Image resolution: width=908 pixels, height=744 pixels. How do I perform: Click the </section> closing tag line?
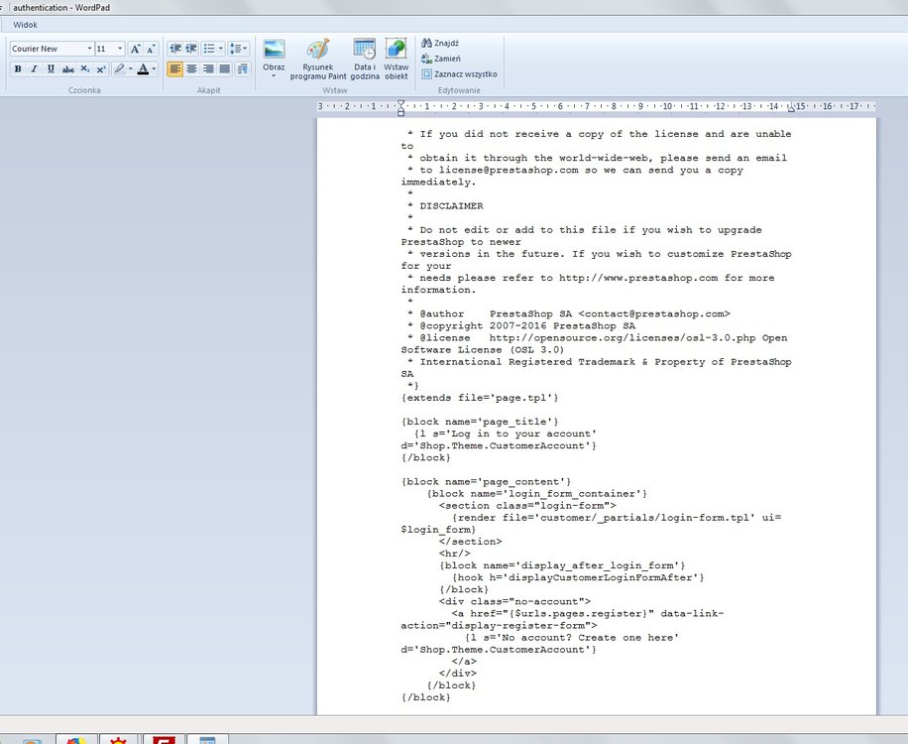[x=470, y=542]
